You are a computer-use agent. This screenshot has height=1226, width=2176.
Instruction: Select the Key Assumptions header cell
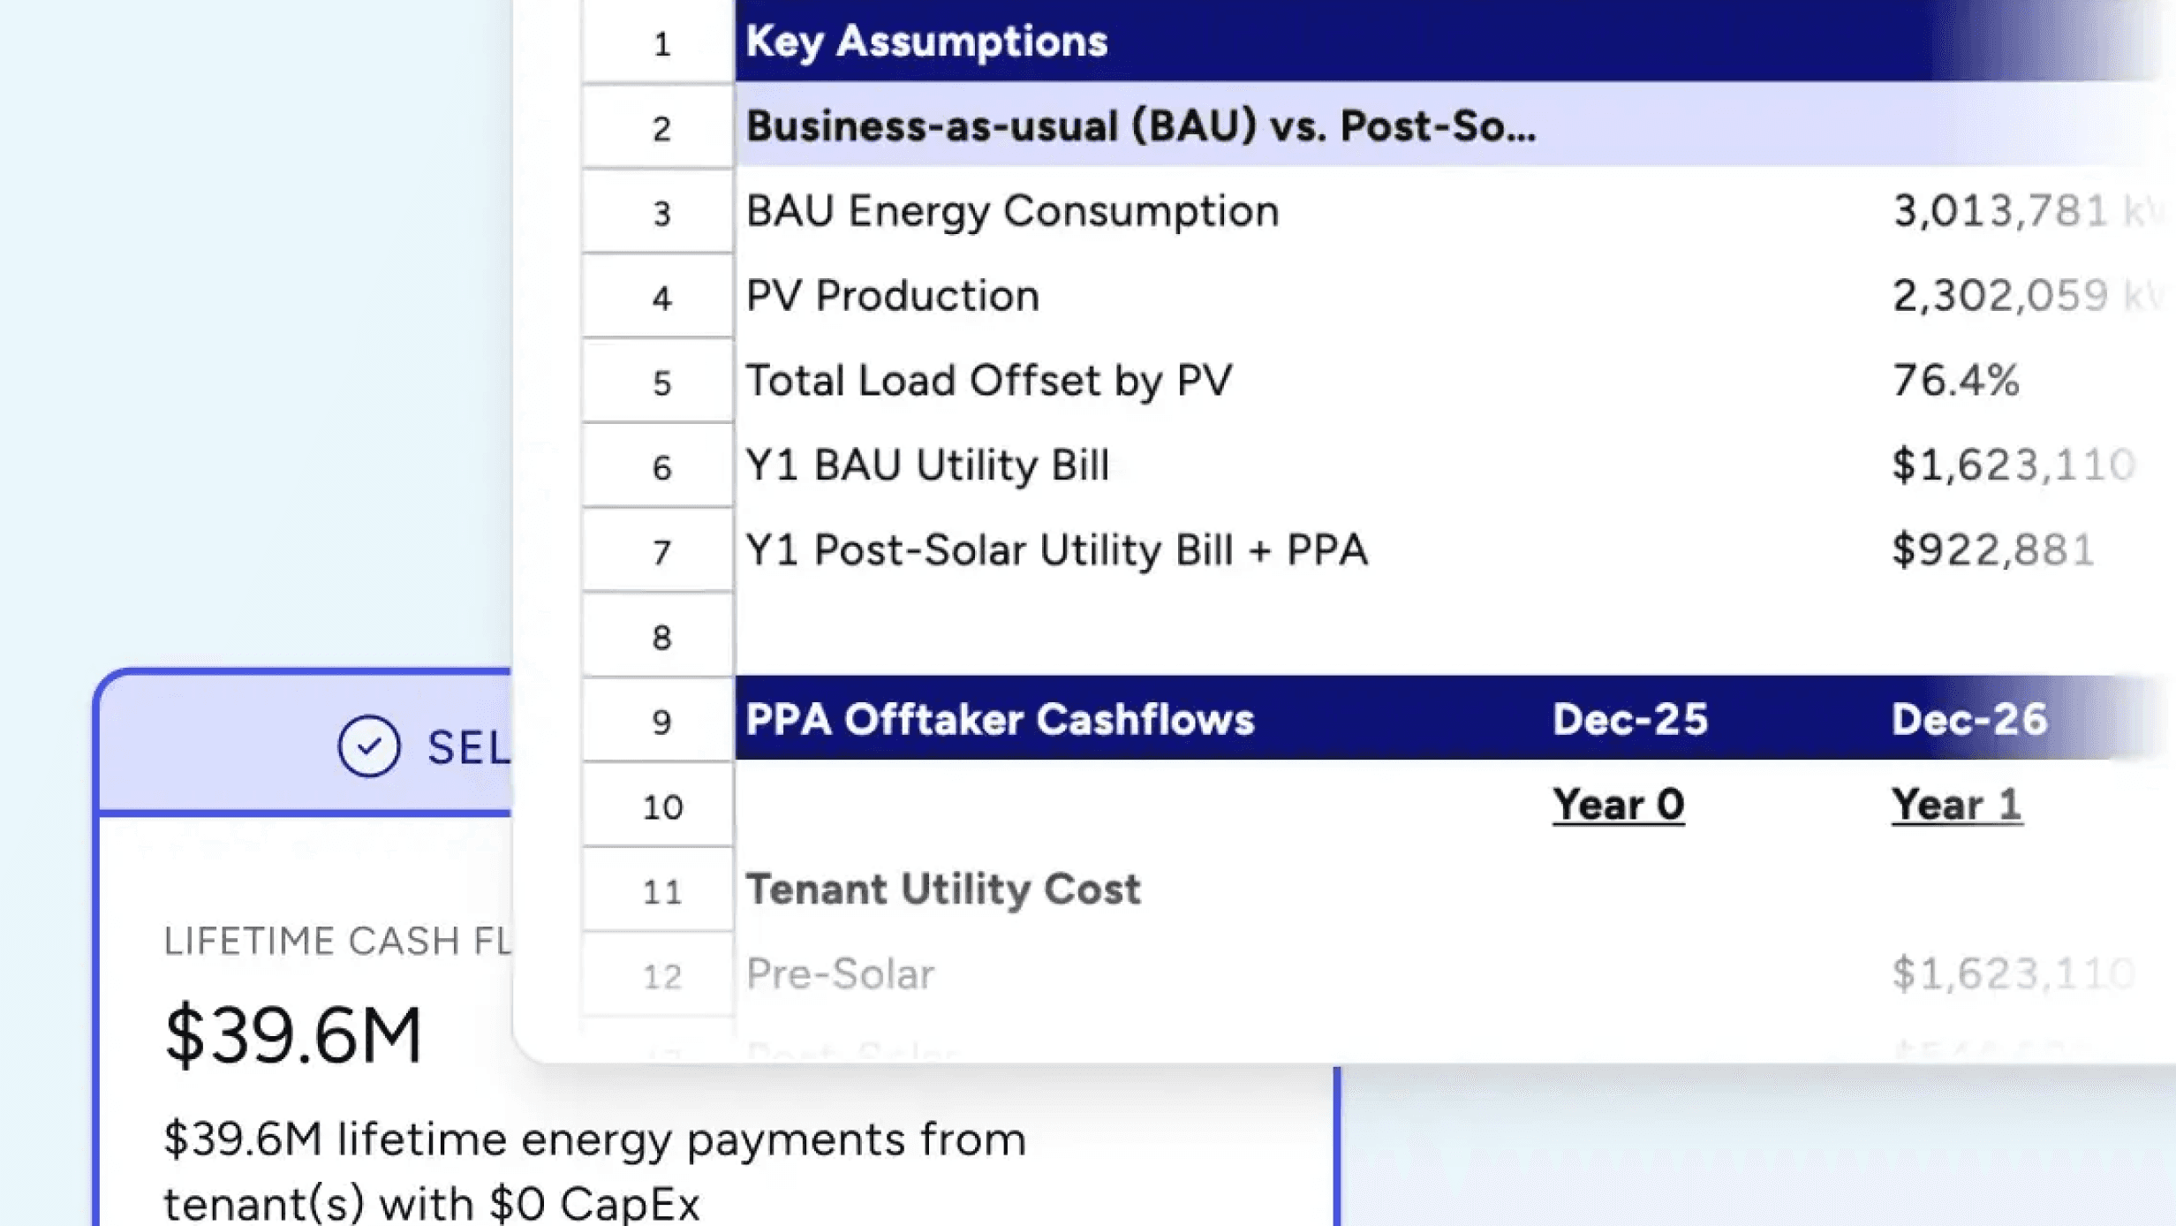tap(926, 42)
